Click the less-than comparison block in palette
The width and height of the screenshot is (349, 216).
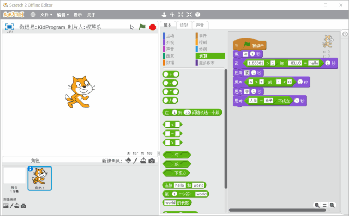coord(172,125)
